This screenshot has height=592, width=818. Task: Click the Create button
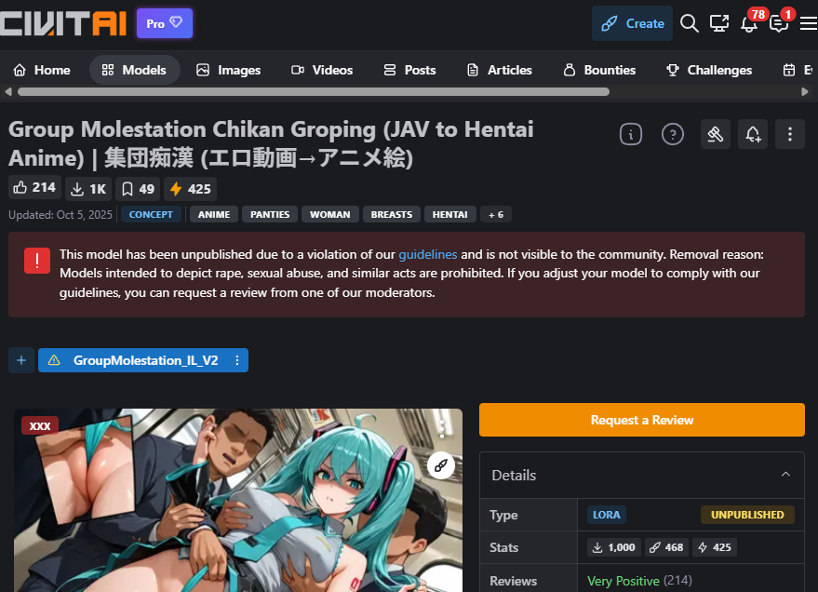click(x=632, y=23)
